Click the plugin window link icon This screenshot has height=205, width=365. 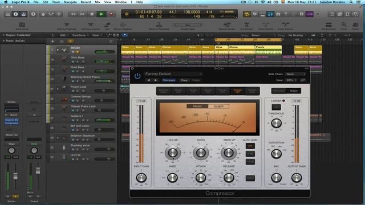click(x=303, y=80)
